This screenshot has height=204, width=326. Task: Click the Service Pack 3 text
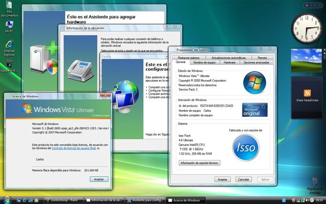[x=188, y=90]
